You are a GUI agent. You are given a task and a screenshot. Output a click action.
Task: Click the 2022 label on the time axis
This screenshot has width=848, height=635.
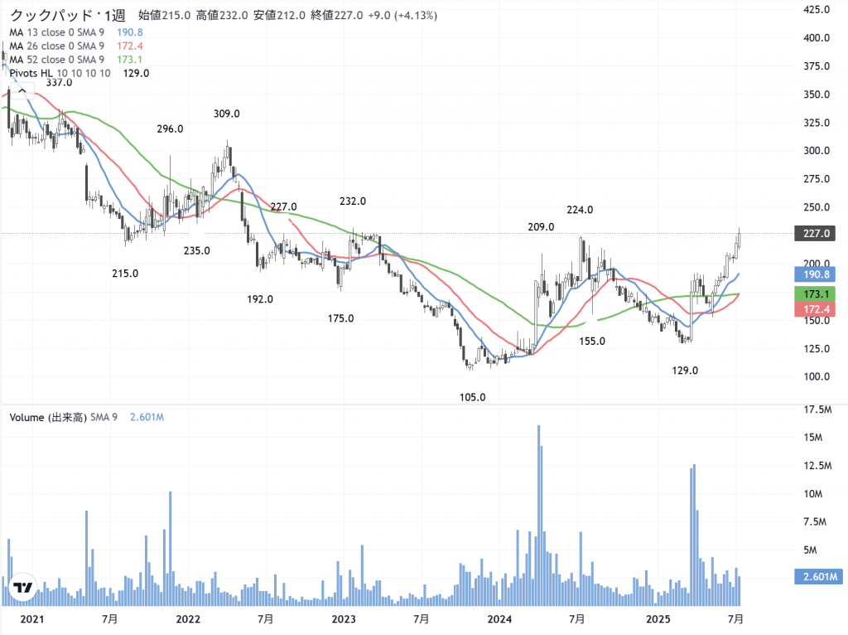pos(188,618)
